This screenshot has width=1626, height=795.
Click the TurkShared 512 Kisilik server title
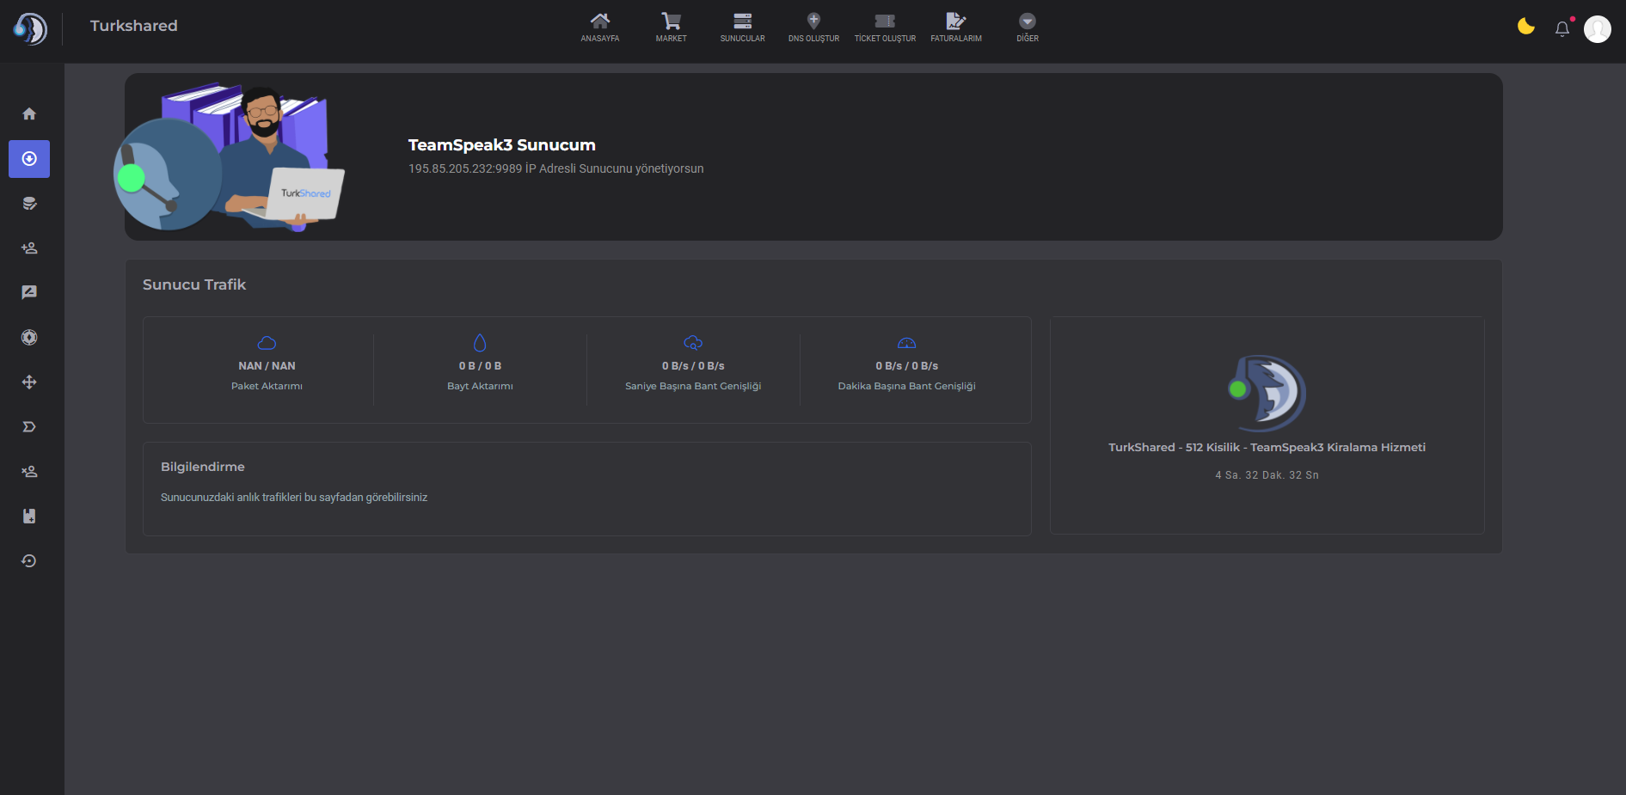(x=1267, y=447)
